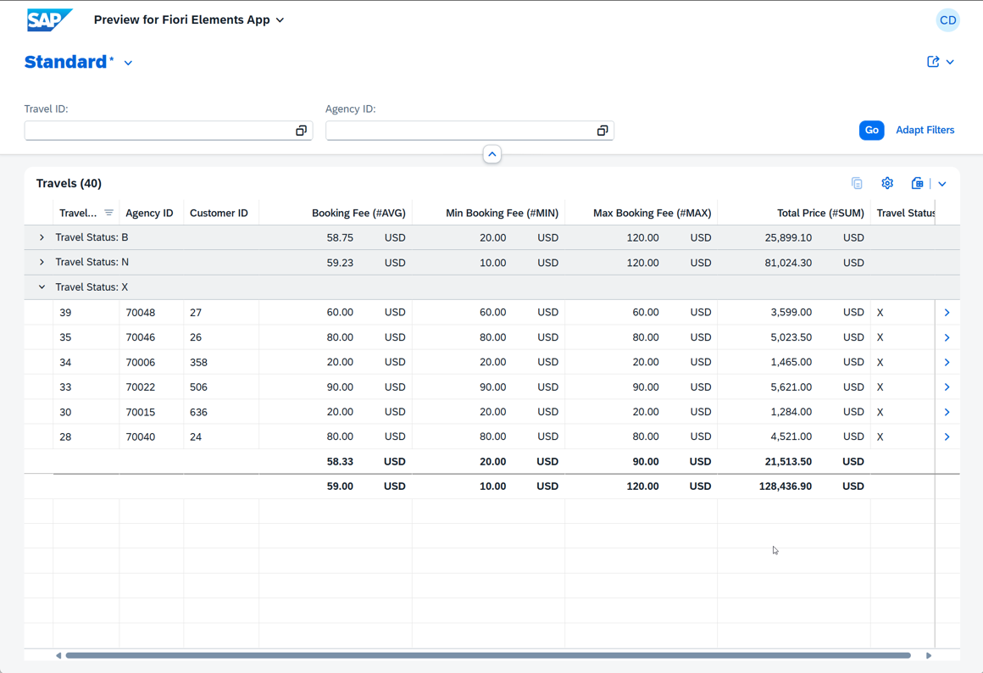Open export options dropdown arrow
The width and height of the screenshot is (983, 673).
pos(941,184)
